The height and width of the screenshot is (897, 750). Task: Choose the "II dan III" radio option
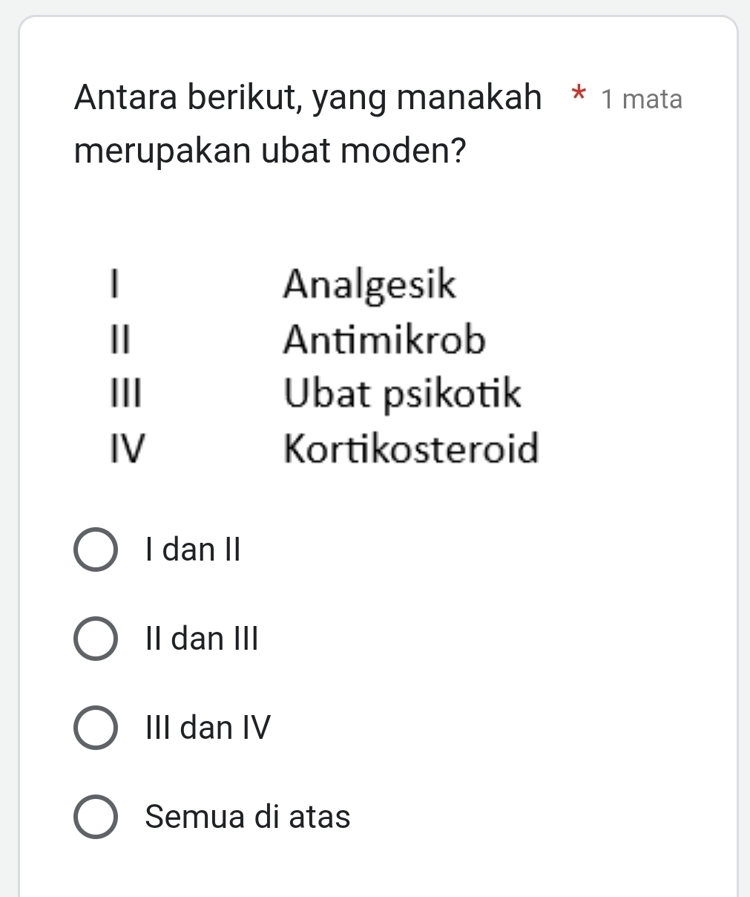coord(96,639)
